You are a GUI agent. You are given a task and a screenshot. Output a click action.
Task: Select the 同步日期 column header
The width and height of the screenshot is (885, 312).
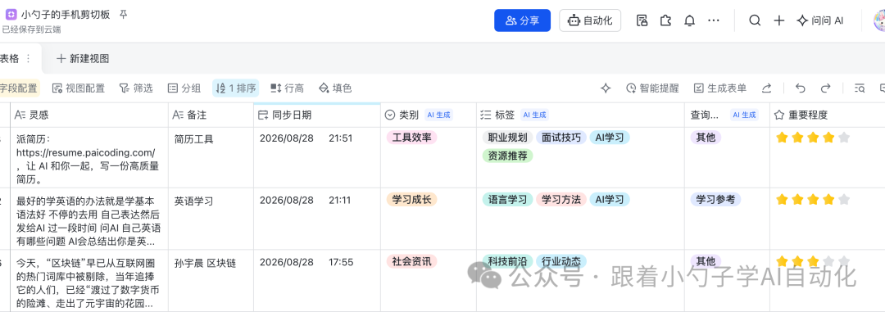coord(316,115)
